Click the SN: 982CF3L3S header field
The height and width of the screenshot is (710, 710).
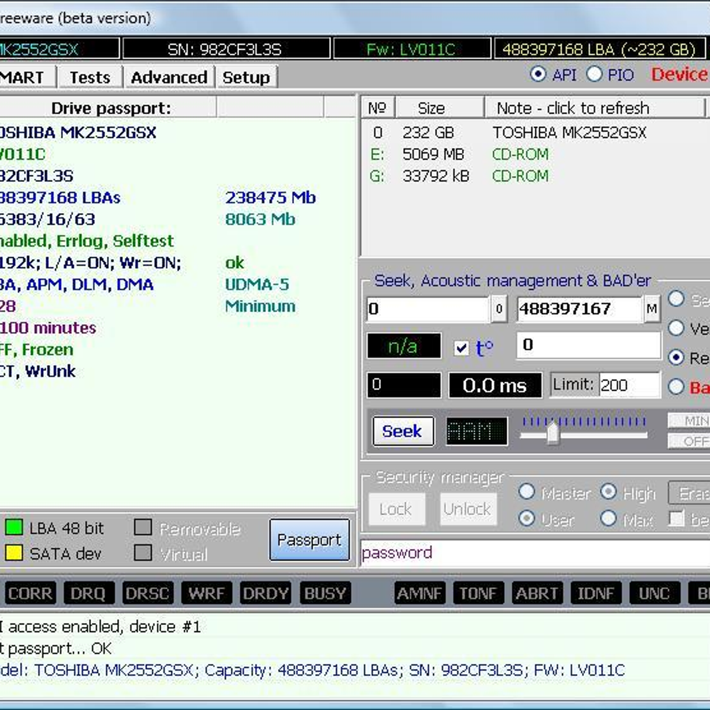(x=226, y=49)
